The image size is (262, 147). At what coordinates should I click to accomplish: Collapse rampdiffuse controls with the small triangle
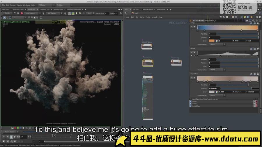pyautogui.click(x=192, y=81)
